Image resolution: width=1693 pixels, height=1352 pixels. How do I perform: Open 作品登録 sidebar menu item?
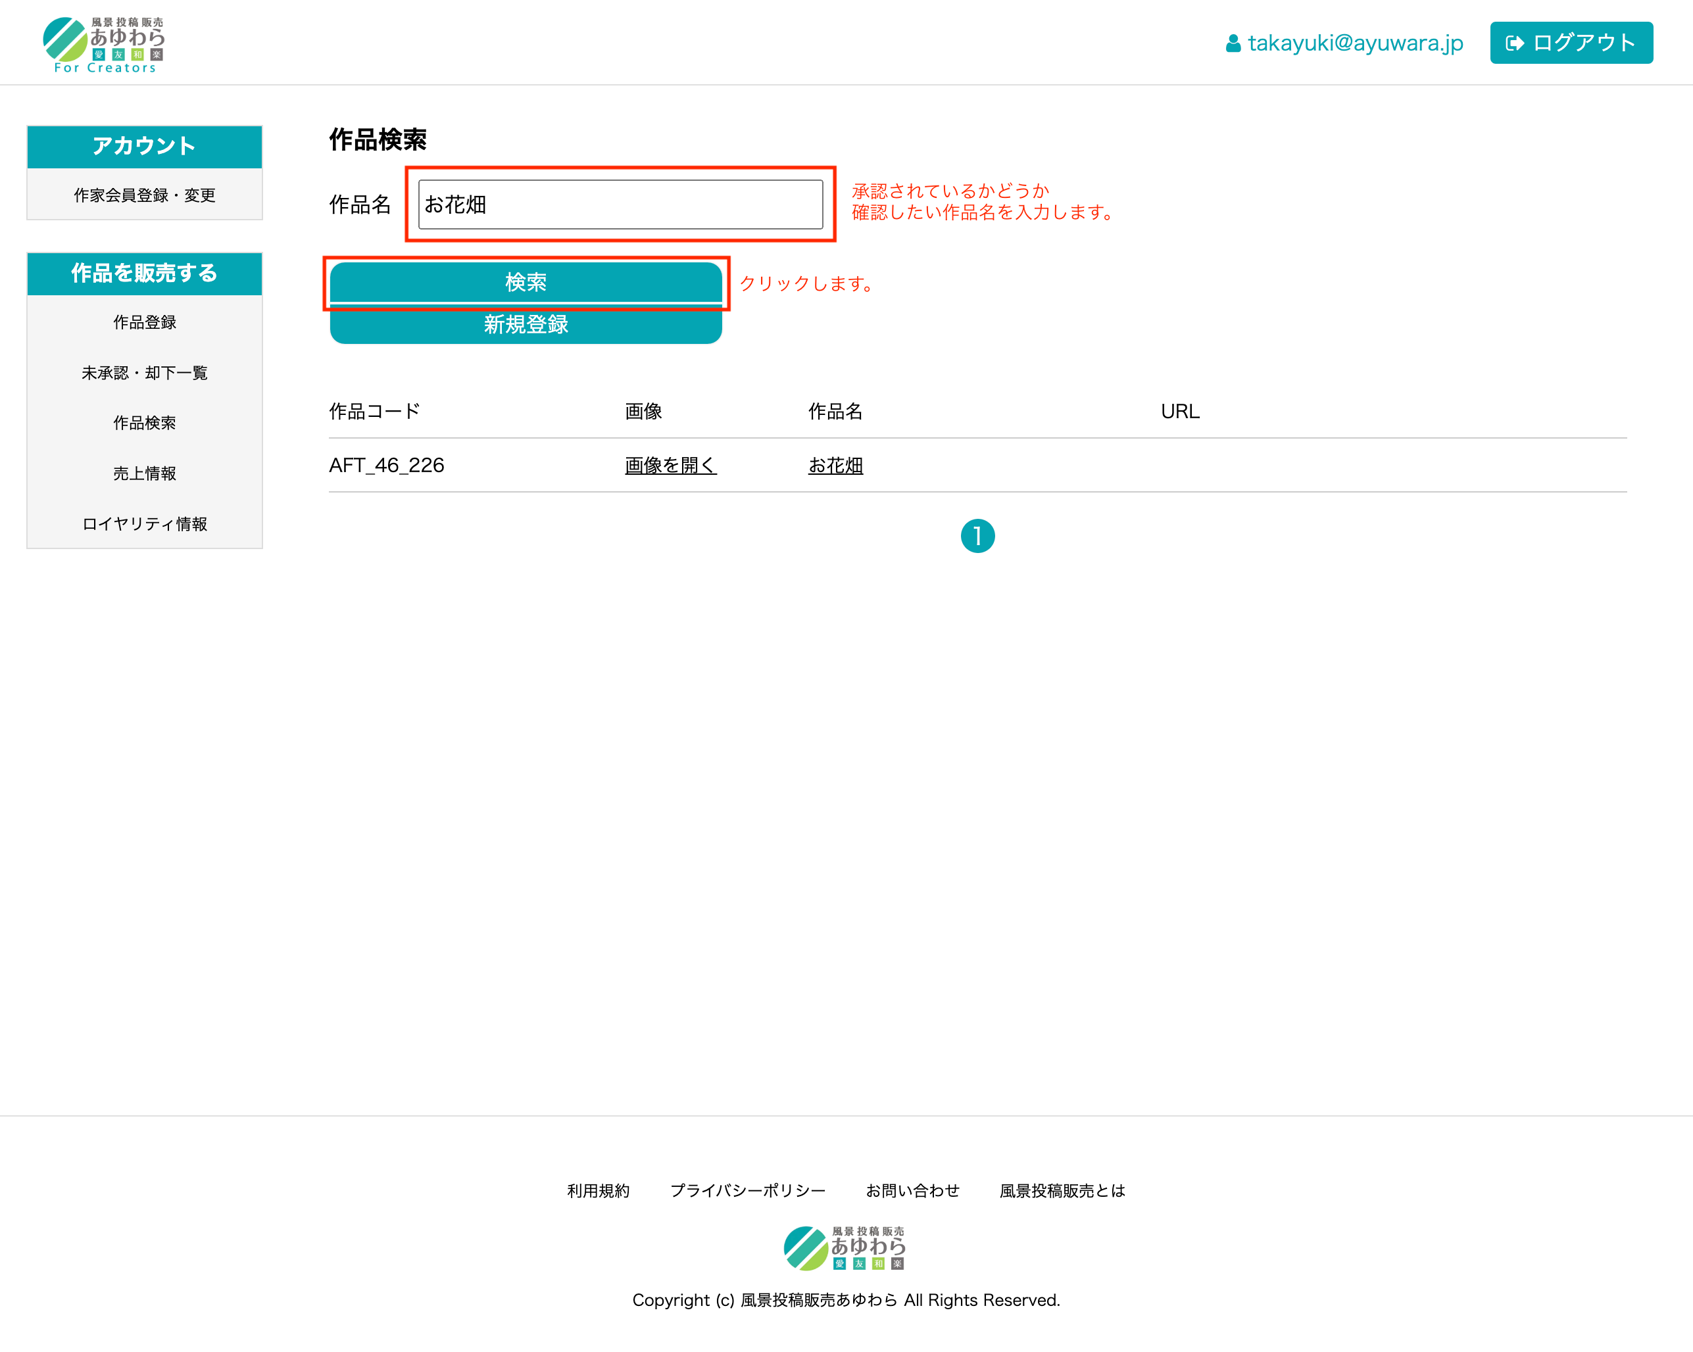[x=145, y=322]
